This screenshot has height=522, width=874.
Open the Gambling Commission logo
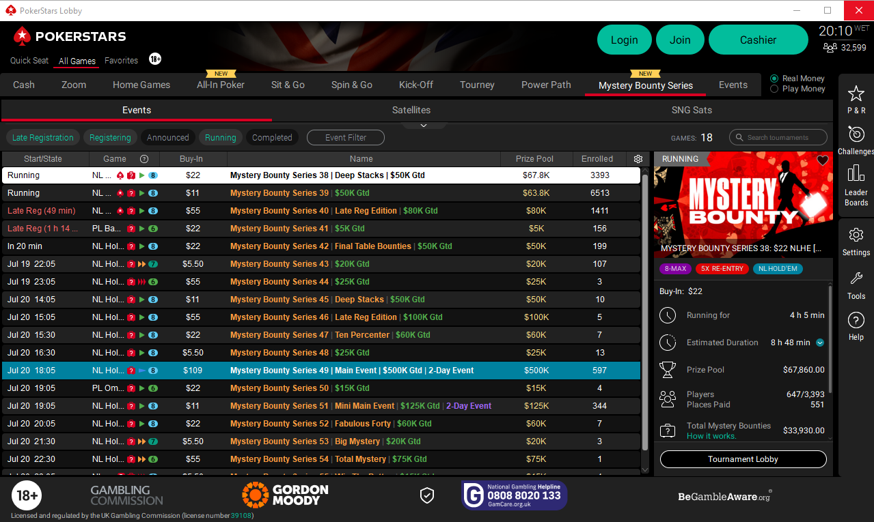127,495
